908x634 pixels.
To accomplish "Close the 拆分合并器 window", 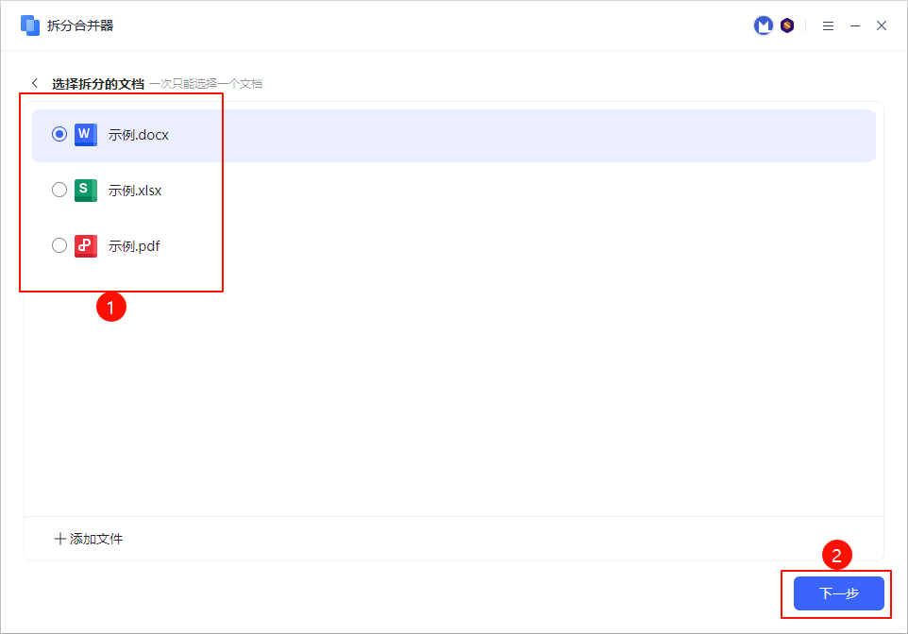I will (x=882, y=25).
